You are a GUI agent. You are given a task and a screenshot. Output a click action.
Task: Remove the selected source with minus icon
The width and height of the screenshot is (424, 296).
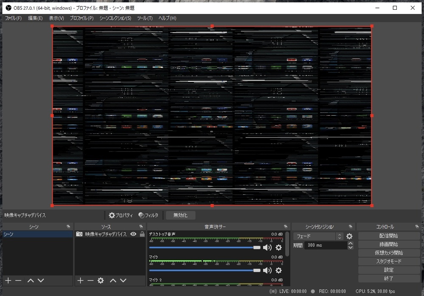[x=90, y=281]
